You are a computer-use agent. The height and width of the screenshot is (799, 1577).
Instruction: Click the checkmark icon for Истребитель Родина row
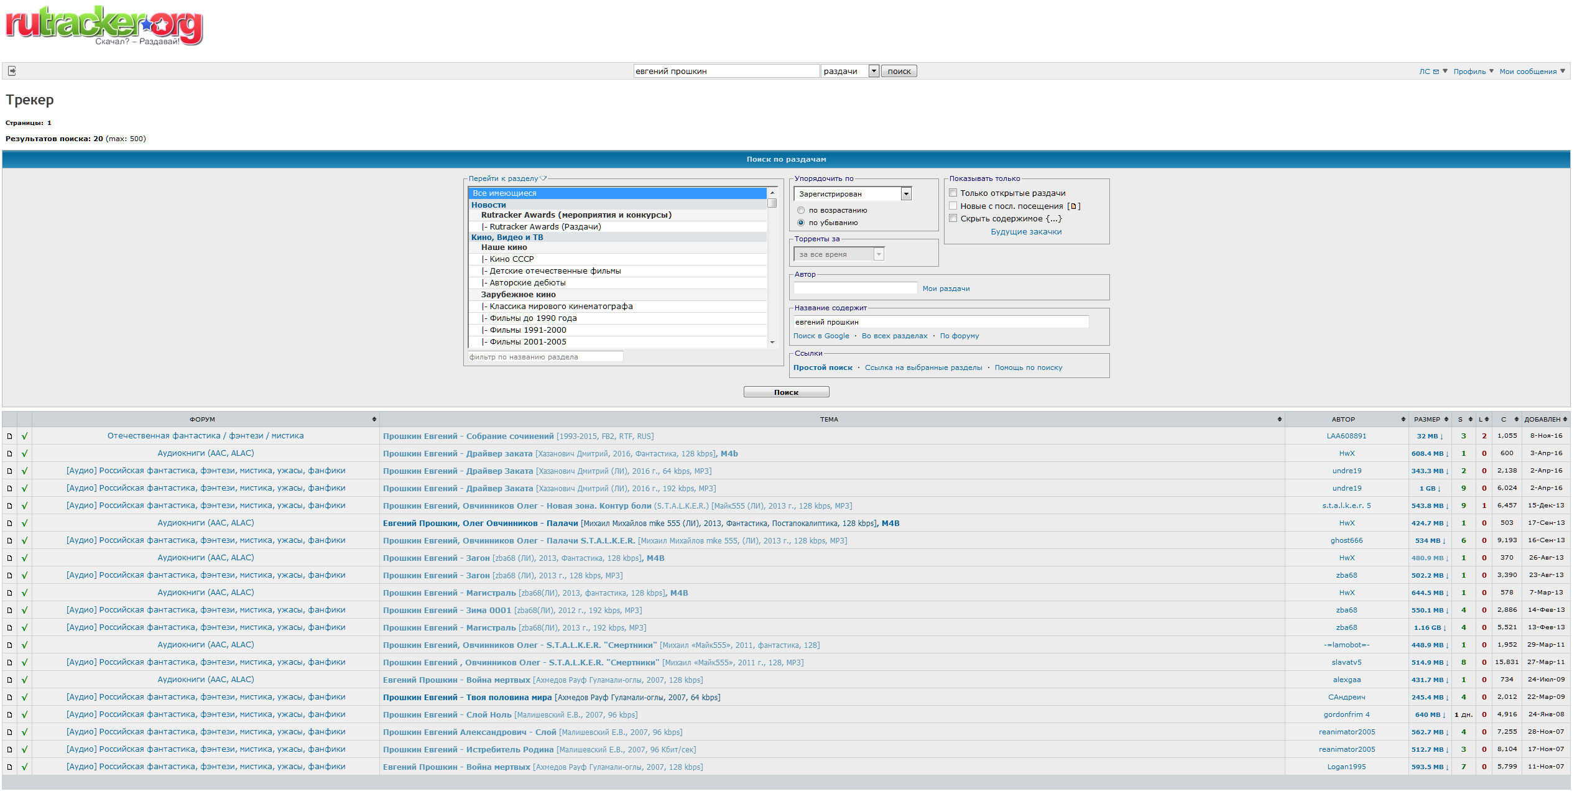(24, 750)
